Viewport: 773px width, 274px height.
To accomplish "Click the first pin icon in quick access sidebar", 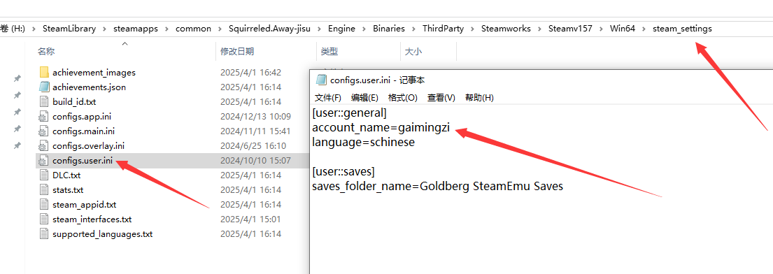I will [17, 78].
